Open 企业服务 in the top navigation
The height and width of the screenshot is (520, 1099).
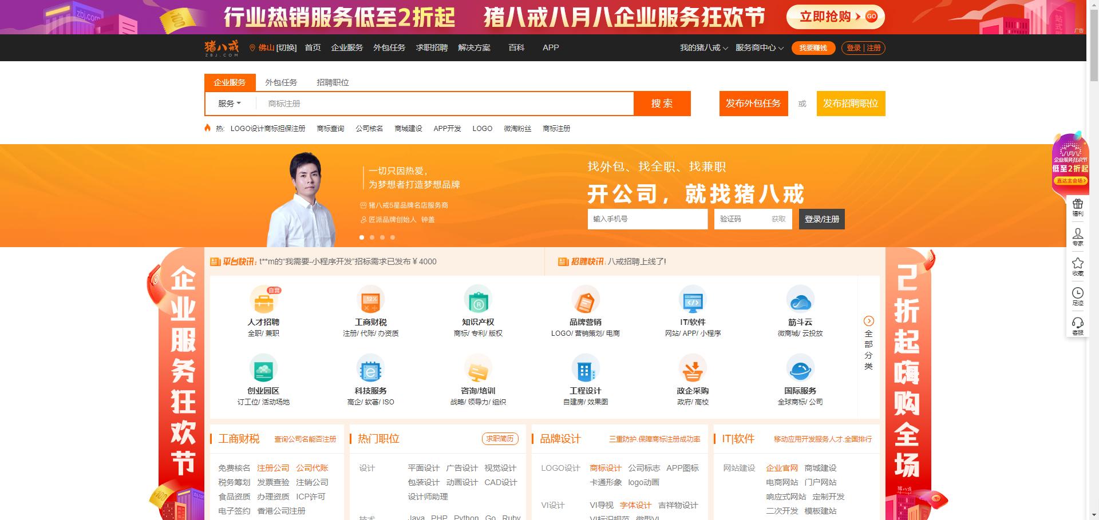click(x=347, y=48)
